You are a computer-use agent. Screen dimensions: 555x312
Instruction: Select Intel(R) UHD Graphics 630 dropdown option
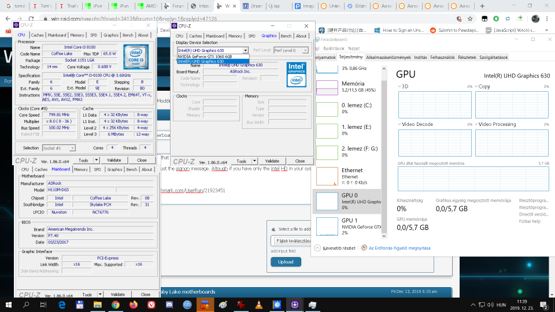pyautogui.click(x=213, y=61)
